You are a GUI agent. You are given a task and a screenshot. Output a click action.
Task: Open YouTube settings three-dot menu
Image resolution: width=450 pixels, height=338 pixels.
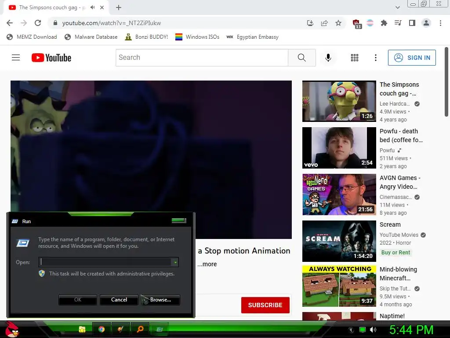375,58
